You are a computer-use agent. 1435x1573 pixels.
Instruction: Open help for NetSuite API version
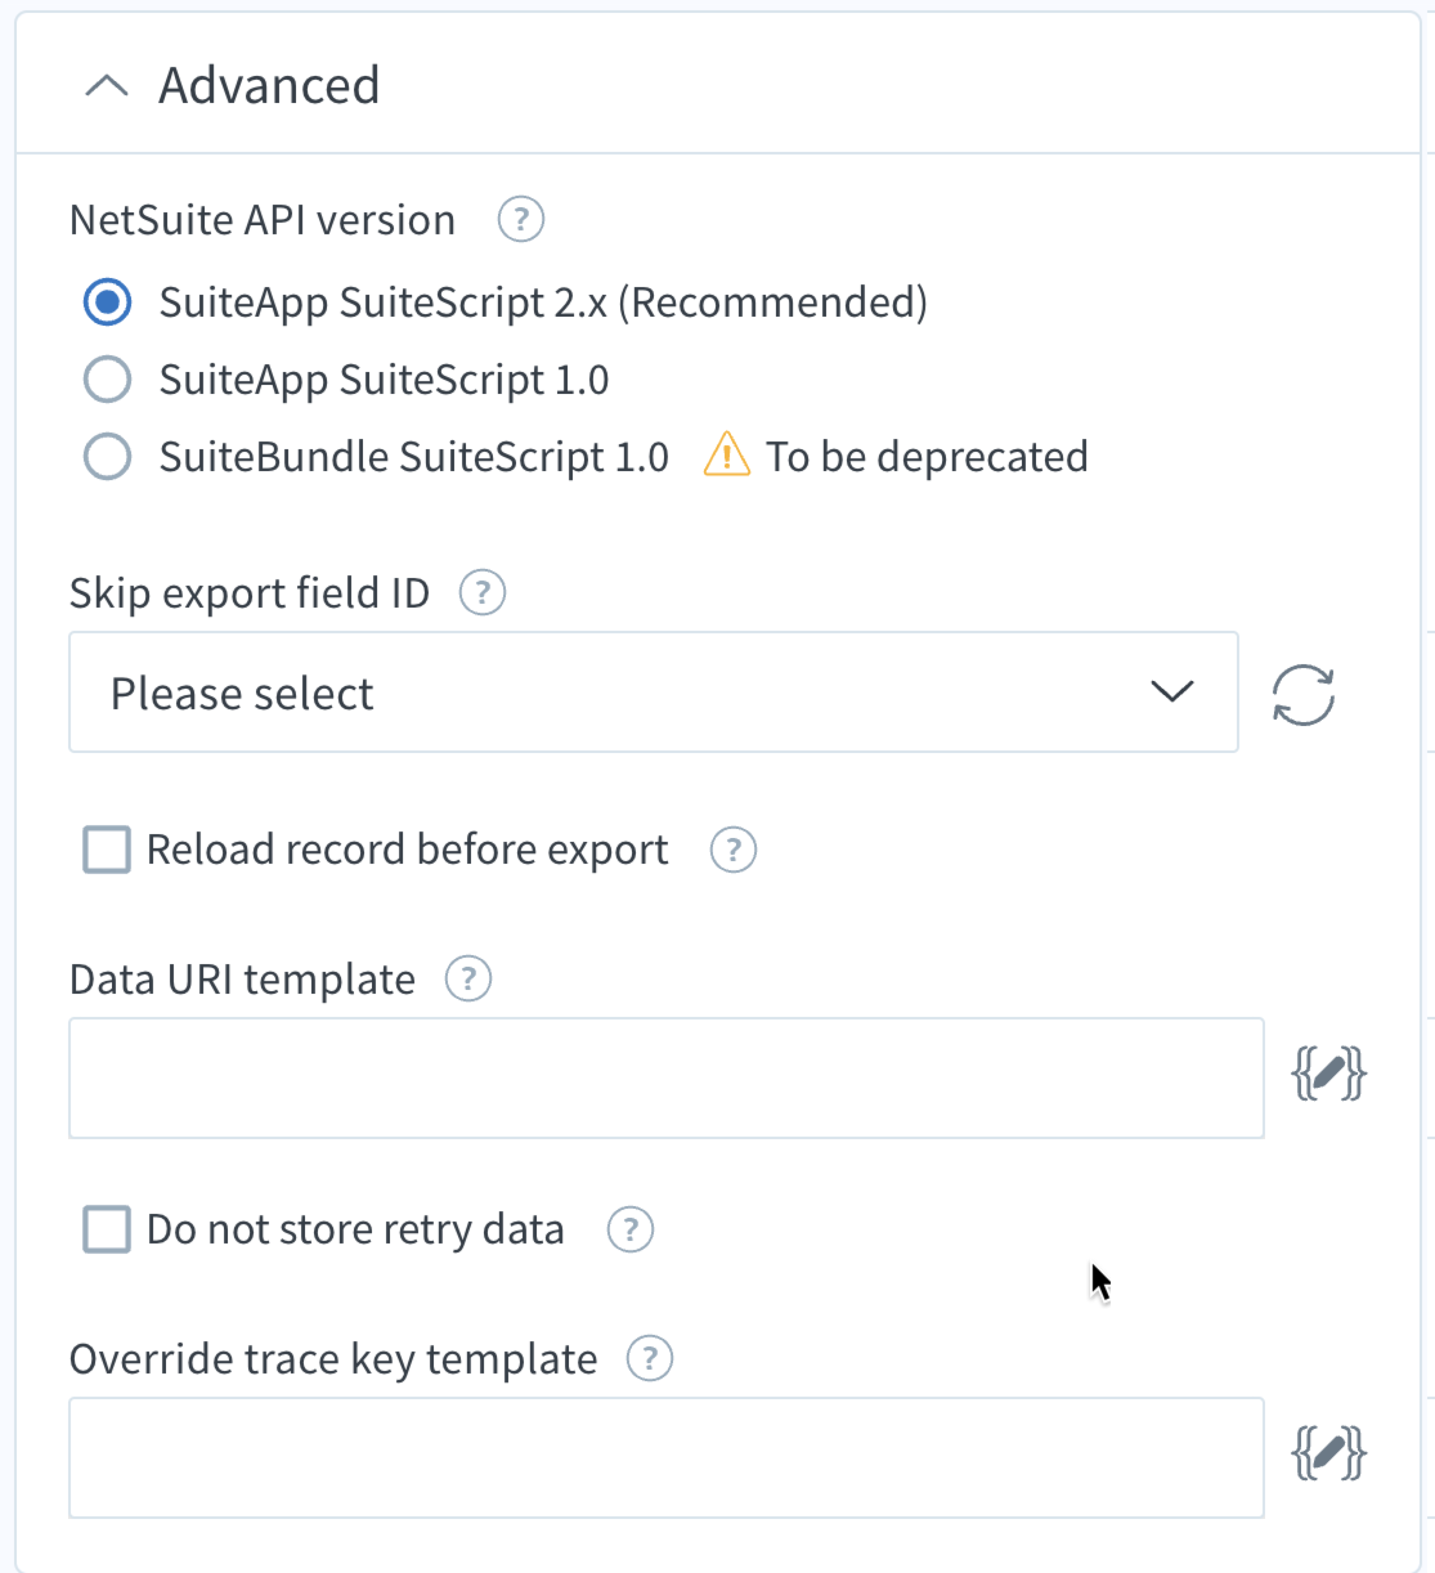521,219
